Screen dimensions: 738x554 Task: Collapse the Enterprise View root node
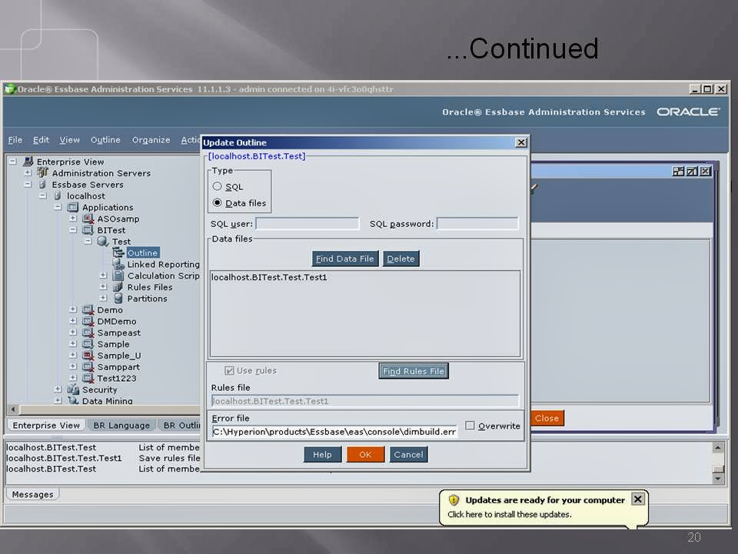(x=13, y=162)
